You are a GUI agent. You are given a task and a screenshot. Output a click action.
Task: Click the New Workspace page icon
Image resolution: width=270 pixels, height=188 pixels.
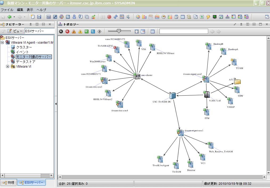click(32, 17)
